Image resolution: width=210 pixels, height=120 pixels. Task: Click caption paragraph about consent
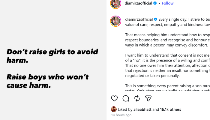pyautogui.click(x=167, y=65)
